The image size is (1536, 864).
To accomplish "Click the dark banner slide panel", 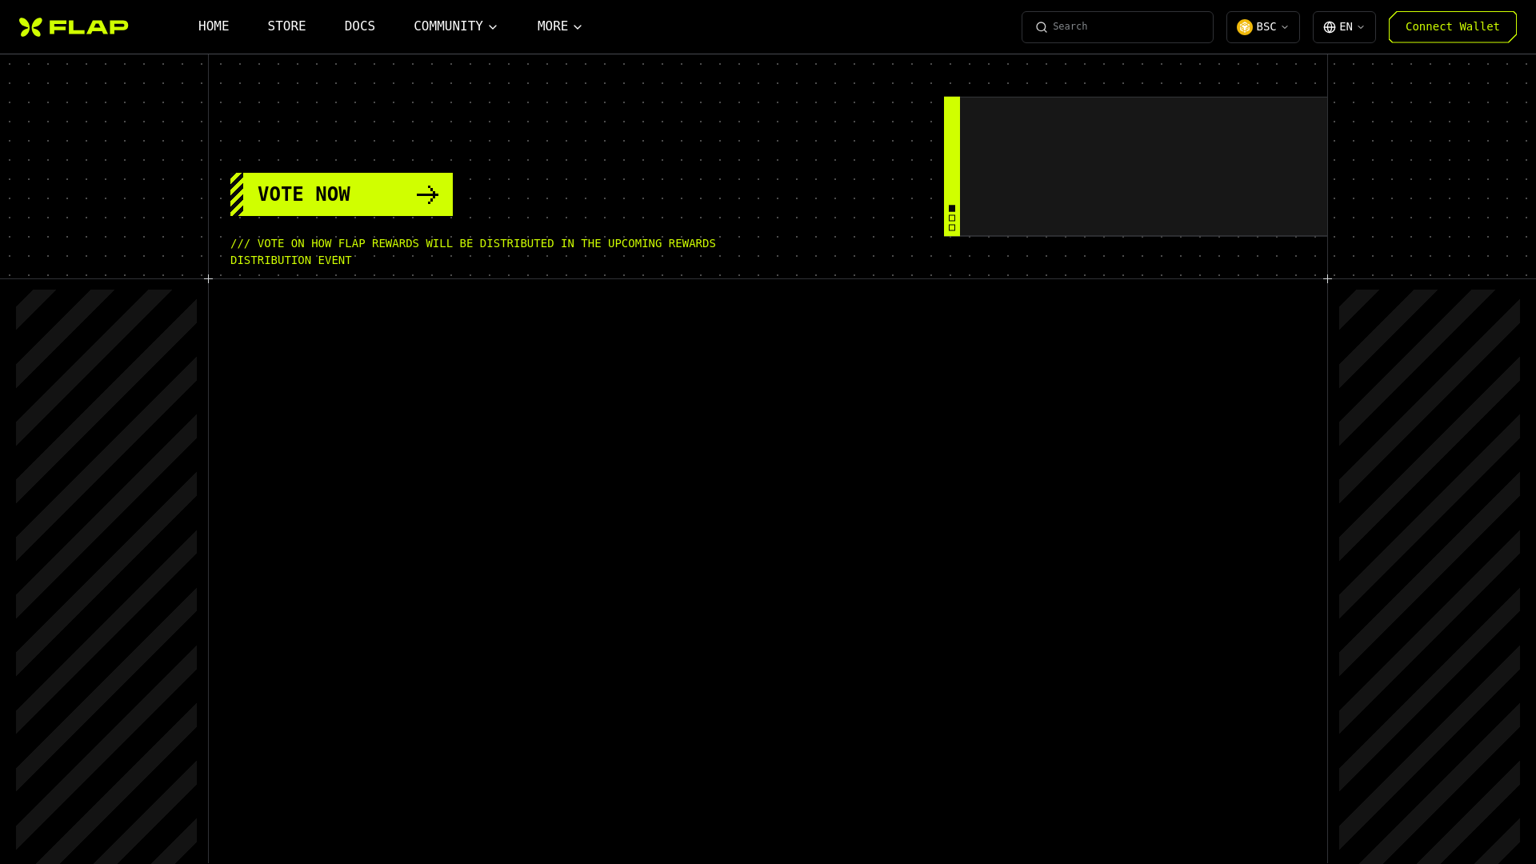I will pyautogui.click(x=1143, y=166).
